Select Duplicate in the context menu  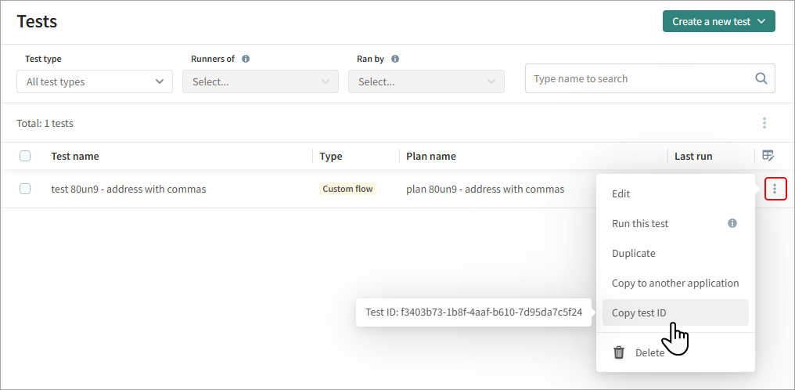[633, 253]
